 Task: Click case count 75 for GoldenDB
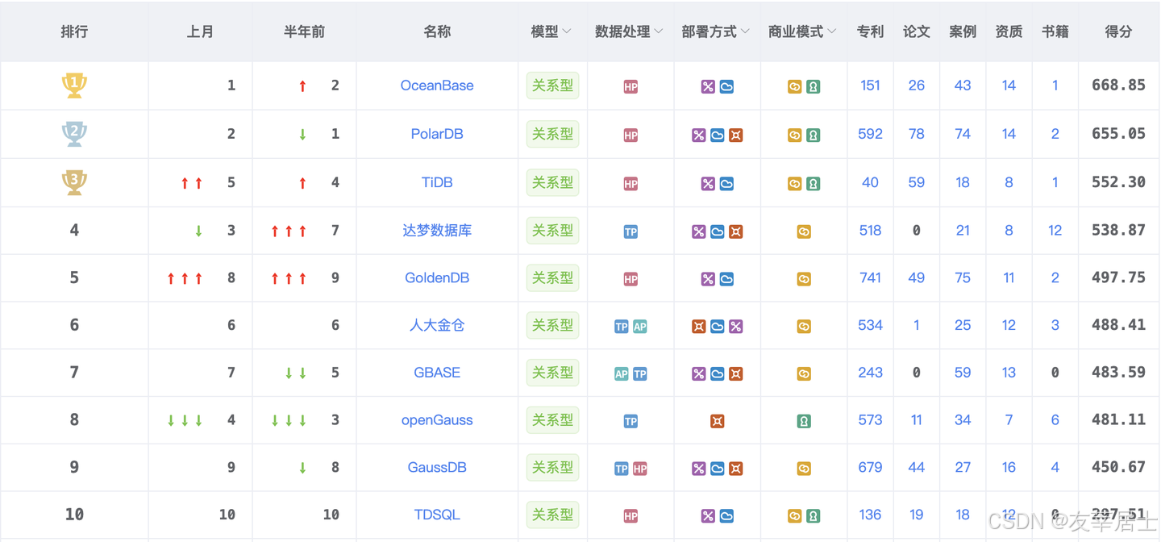(x=963, y=277)
